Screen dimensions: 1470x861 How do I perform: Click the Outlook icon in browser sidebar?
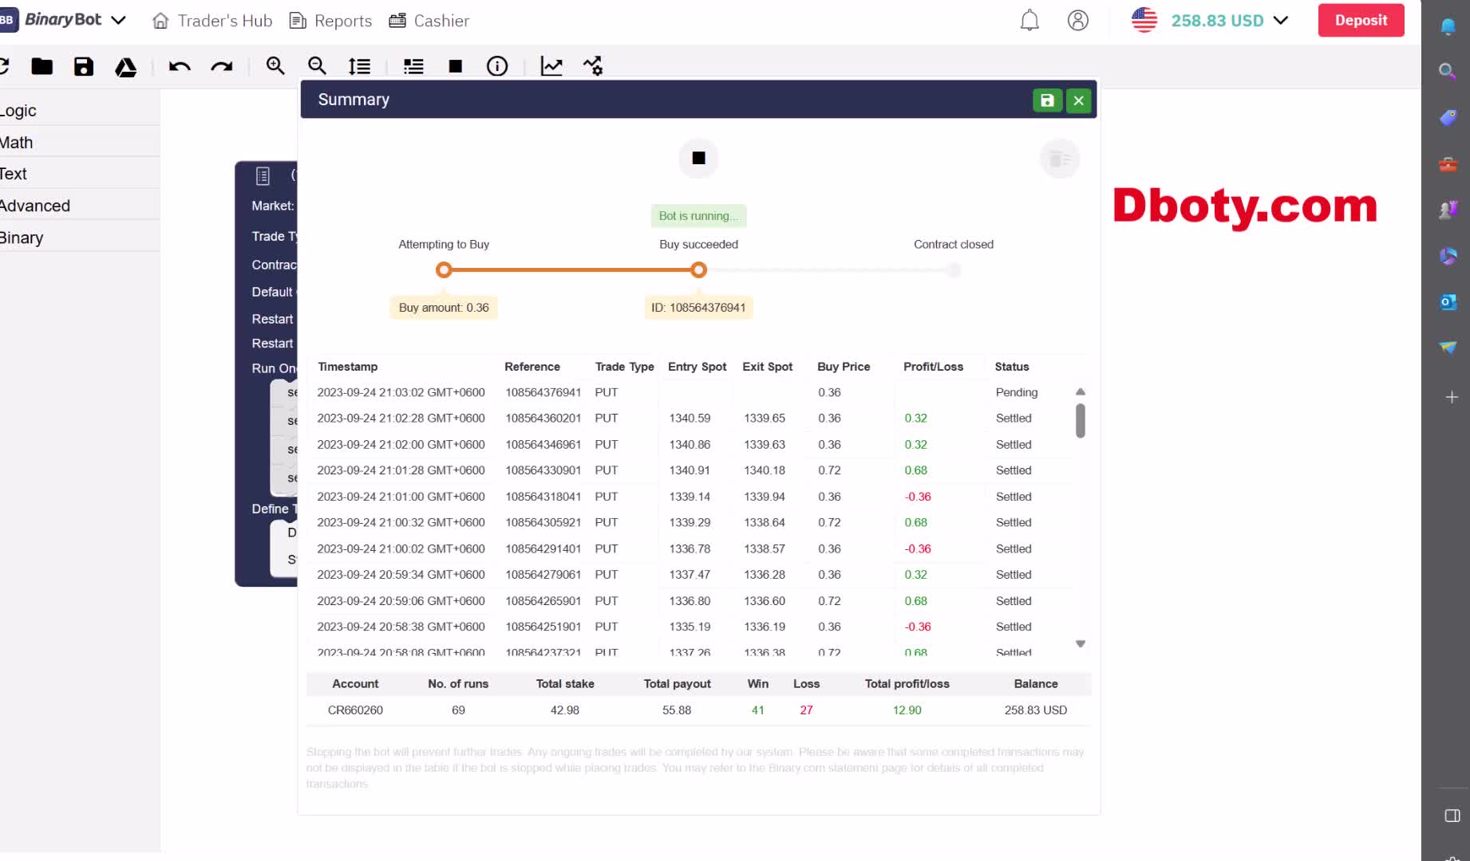pyautogui.click(x=1448, y=302)
